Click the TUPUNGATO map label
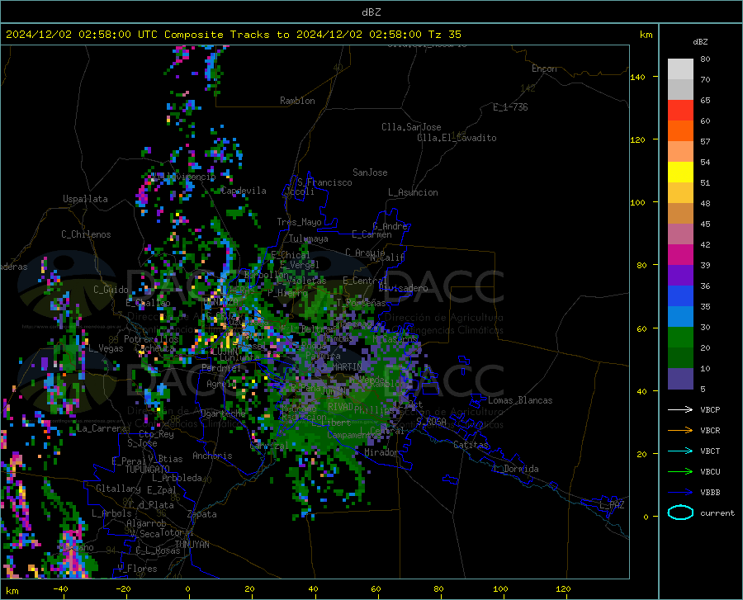This screenshot has width=743, height=600. pyautogui.click(x=148, y=470)
